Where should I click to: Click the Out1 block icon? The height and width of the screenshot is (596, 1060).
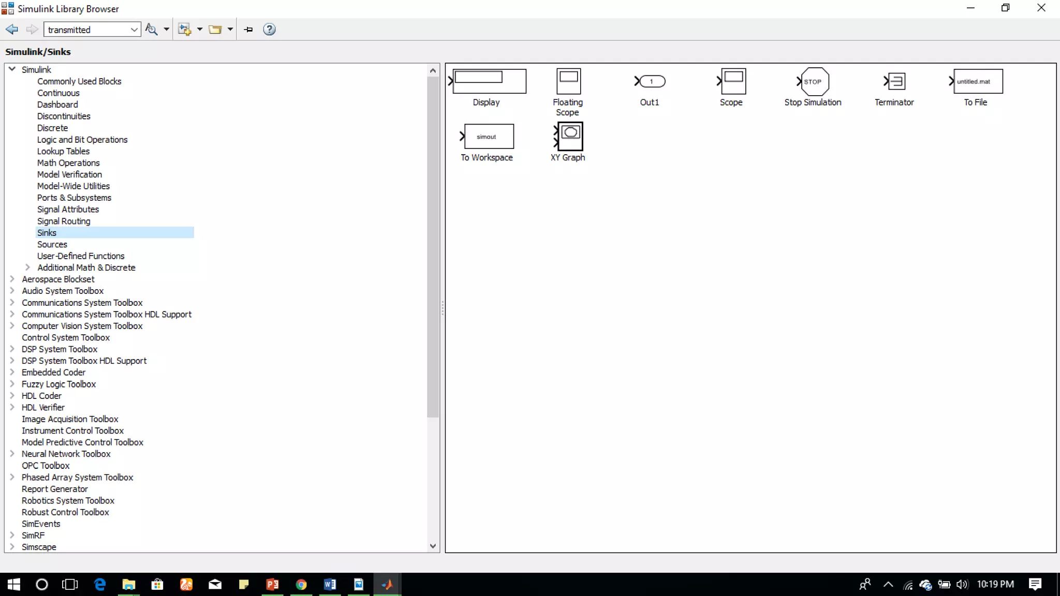click(x=652, y=81)
